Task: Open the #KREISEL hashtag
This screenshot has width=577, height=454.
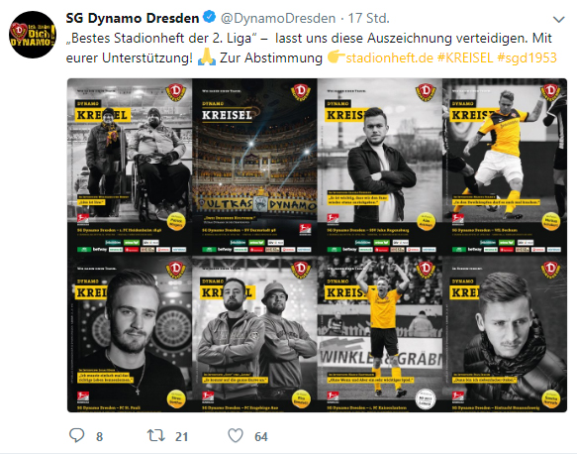Action: click(x=465, y=57)
